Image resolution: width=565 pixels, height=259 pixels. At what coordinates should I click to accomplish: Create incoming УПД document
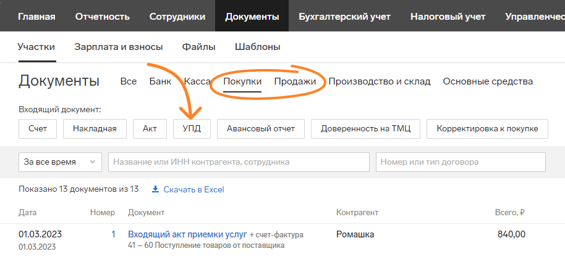click(x=192, y=129)
